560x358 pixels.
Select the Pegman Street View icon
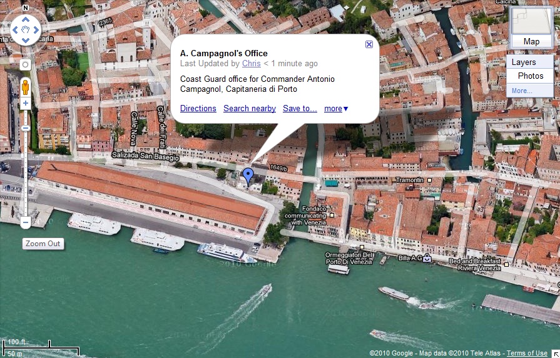coord(26,87)
